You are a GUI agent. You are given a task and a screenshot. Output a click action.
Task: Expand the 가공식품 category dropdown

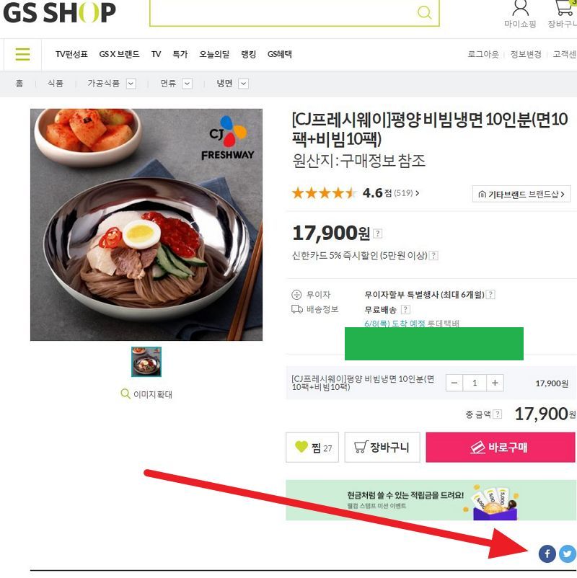[131, 84]
